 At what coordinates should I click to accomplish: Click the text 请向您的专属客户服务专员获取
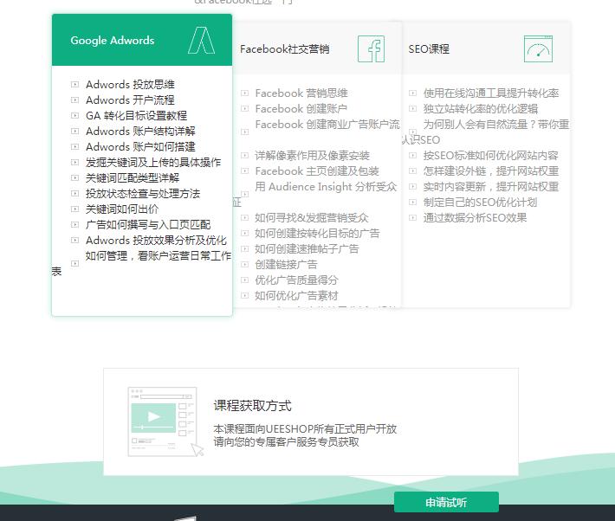pyautogui.click(x=287, y=441)
